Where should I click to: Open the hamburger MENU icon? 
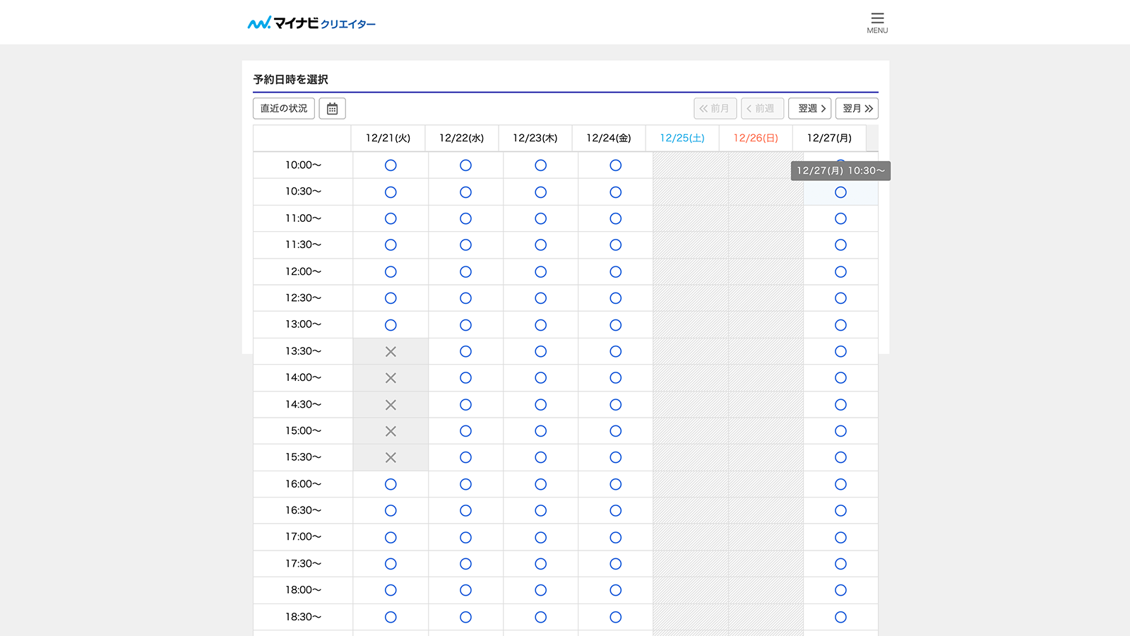[x=877, y=23]
